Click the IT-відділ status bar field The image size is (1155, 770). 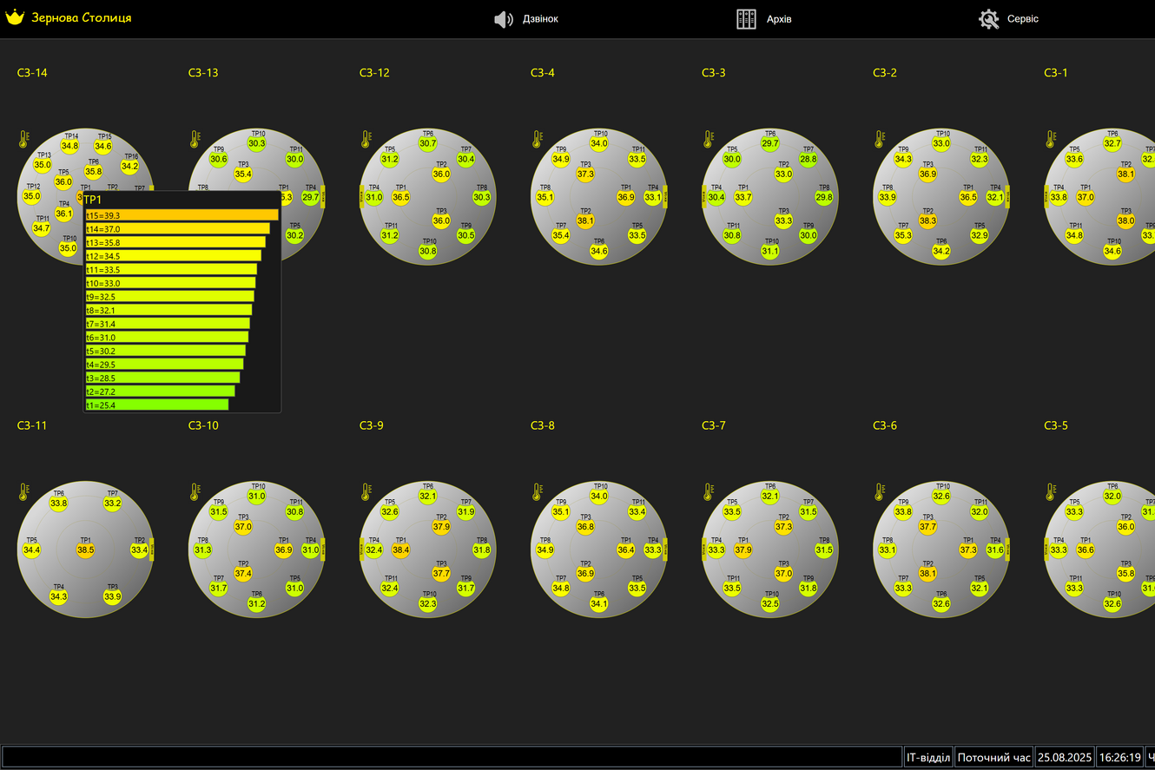928,757
